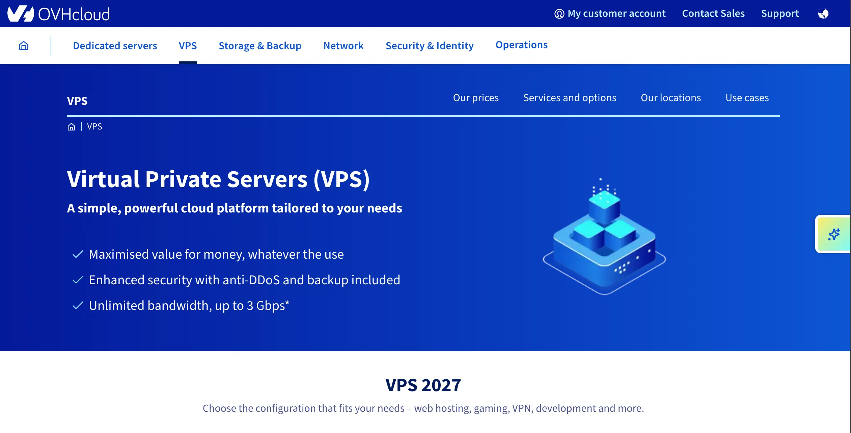Image resolution: width=851 pixels, height=433 pixels.
Task: Click the isometric VPS server illustration
Action: coord(604,236)
